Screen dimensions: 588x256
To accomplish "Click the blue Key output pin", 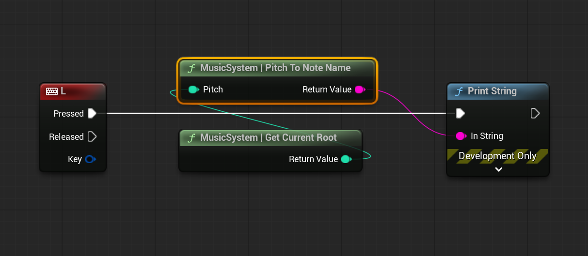I will click(x=90, y=159).
